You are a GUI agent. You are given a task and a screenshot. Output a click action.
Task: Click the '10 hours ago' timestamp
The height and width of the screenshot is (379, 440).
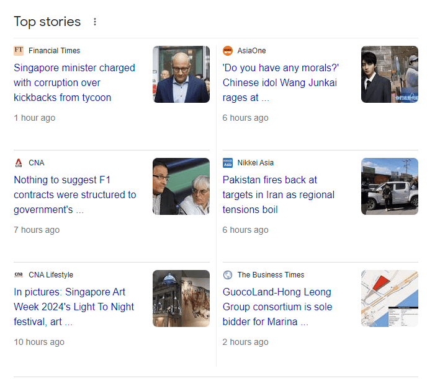(x=39, y=342)
